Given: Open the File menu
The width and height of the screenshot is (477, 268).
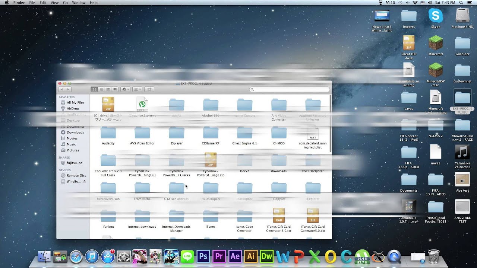Looking at the screenshot, I should (32, 3).
